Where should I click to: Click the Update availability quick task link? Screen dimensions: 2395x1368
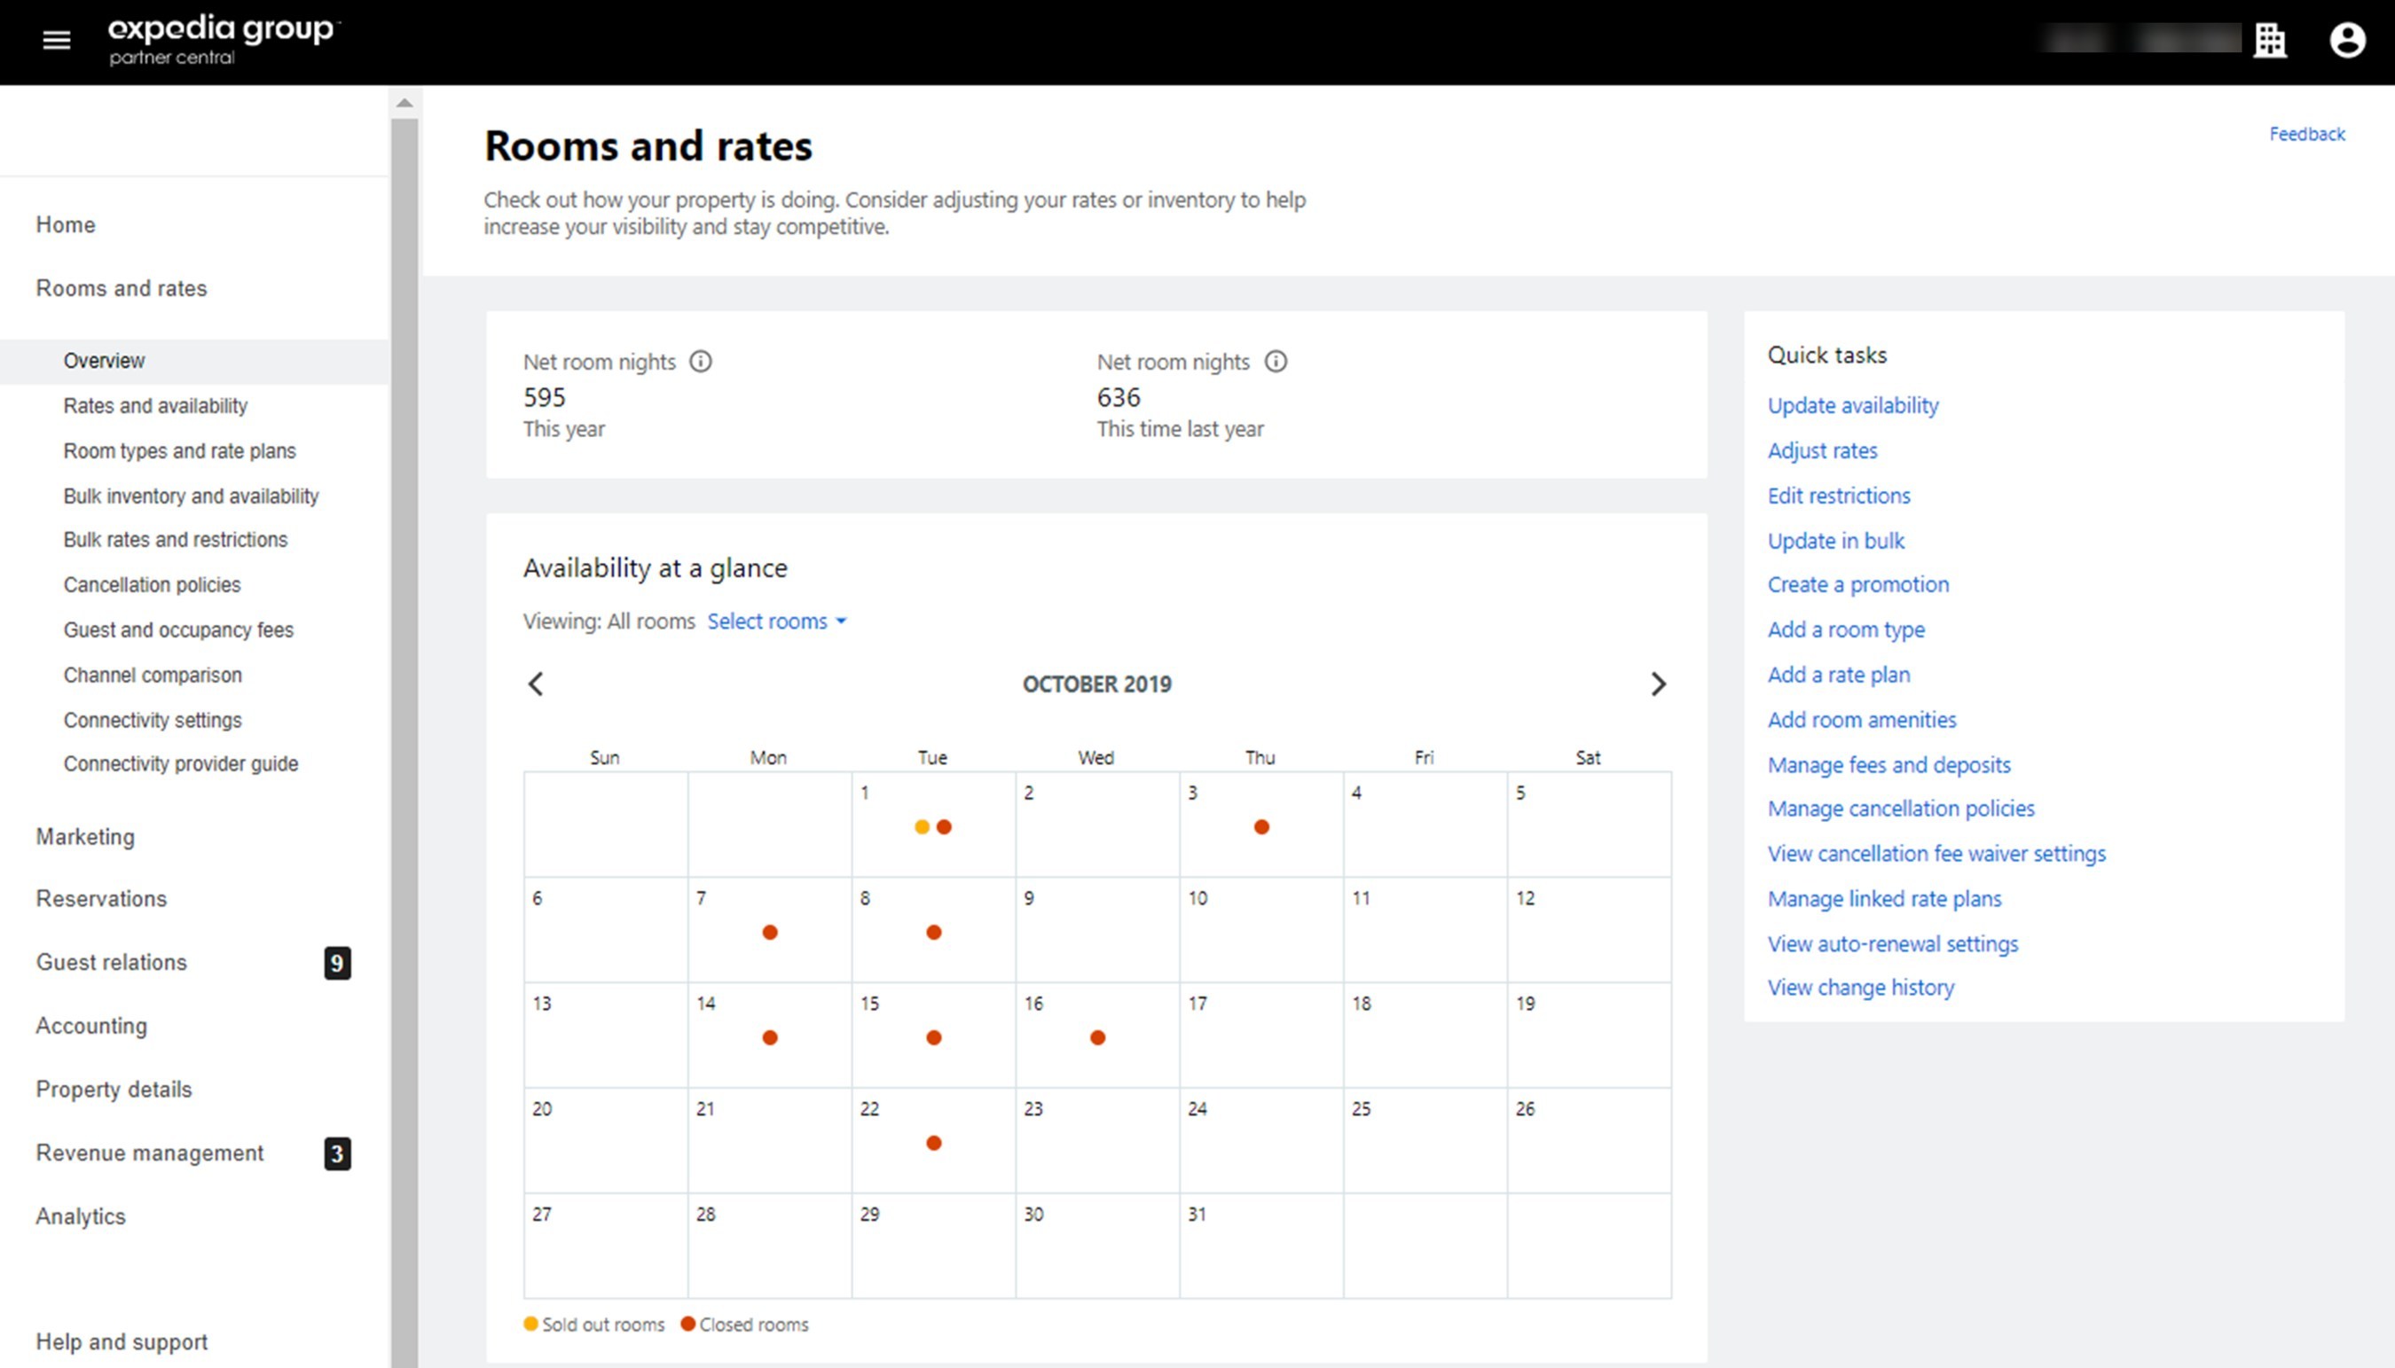pos(1853,406)
